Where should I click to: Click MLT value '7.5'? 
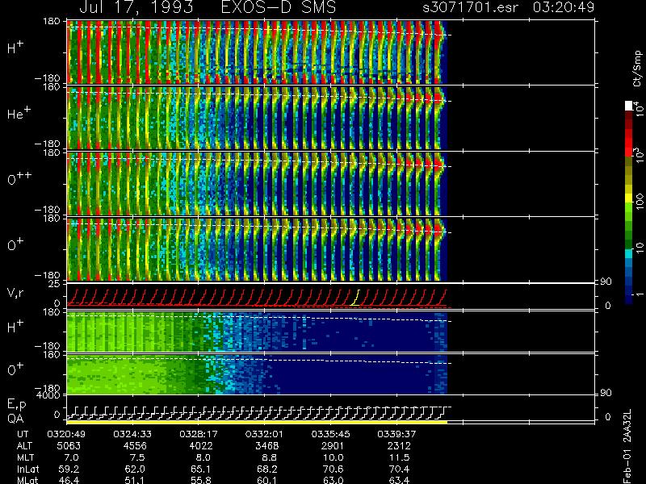tap(137, 457)
